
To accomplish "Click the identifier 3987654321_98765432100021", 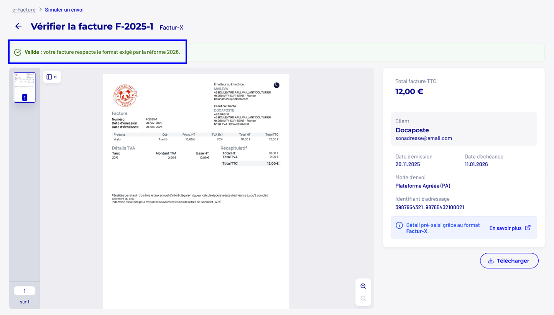I will 430,207.
